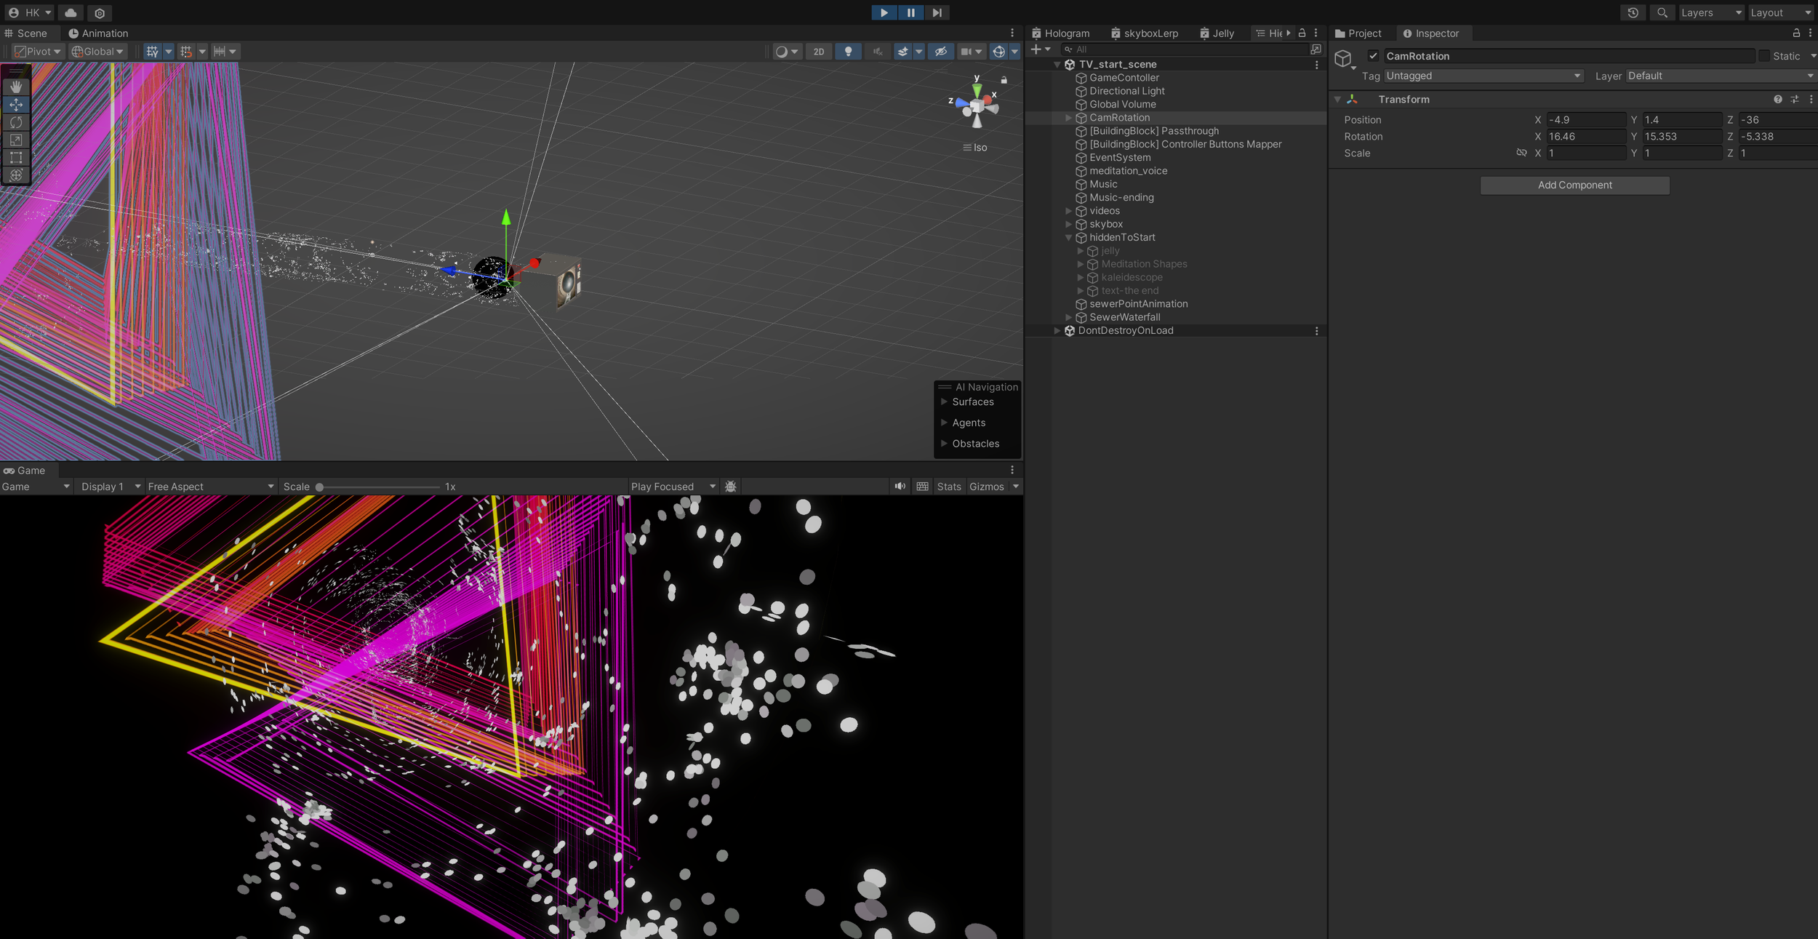1818x939 pixels.
Task: Switch to the skyboxLerp tab
Action: [1145, 33]
